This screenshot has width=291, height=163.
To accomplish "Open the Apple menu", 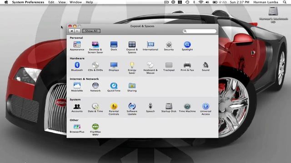I will click(x=6, y=2).
